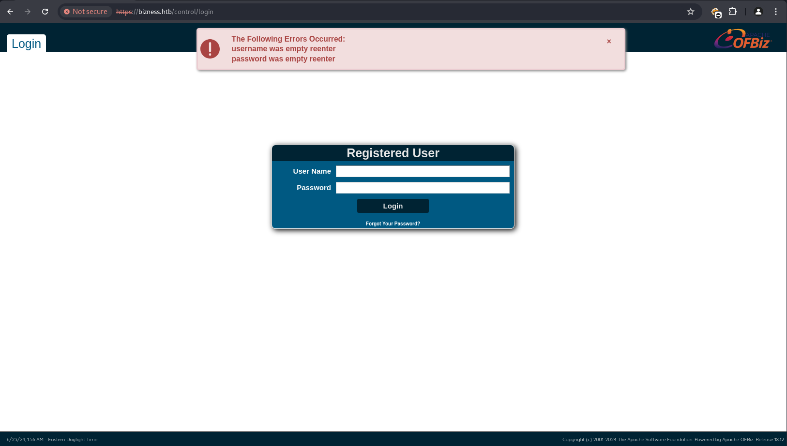
Task: Open the browser profile icon
Action: tap(758, 12)
